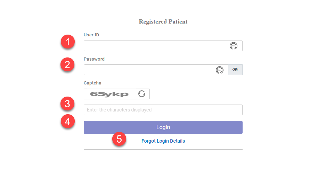The height and width of the screenshot is (171, 334).
Task: Toggle password visibility with eye icon
Action: click(x=235, y=70)
